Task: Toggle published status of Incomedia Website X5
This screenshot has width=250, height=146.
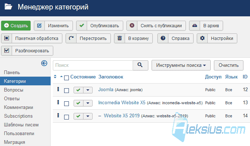Action: [x=78, y=103]
